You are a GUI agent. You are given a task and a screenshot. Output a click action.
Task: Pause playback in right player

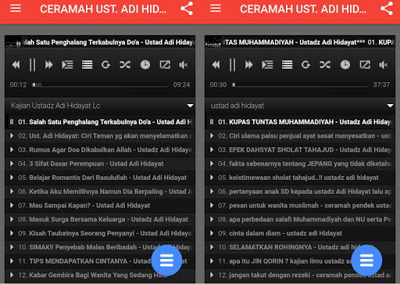pyautogui.click(x=232, y=65)
